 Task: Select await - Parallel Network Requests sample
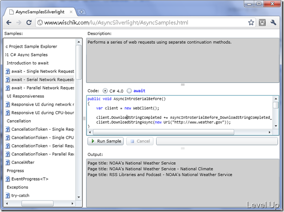coord(43,88)
